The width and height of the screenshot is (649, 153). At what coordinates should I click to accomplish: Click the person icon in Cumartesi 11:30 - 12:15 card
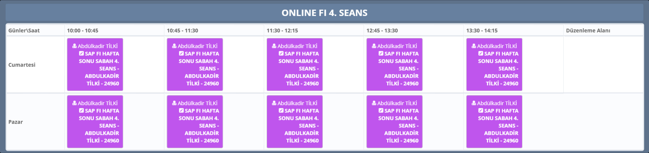pos(274,46)
